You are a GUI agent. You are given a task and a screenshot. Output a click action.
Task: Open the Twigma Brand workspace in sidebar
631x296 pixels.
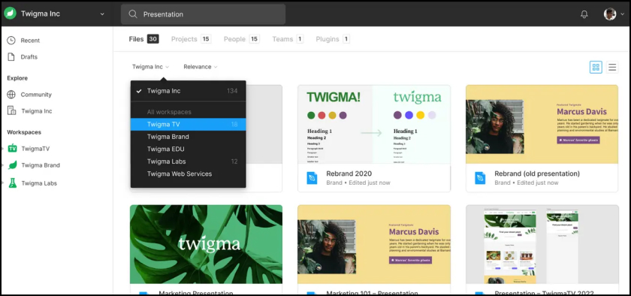coord(41,165)
